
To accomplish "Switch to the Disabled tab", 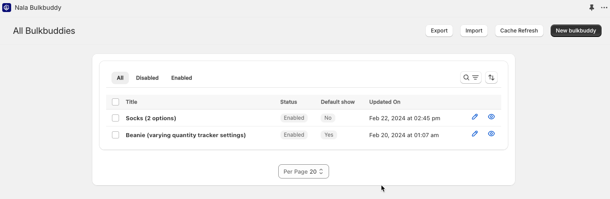I will coord(147,78).
